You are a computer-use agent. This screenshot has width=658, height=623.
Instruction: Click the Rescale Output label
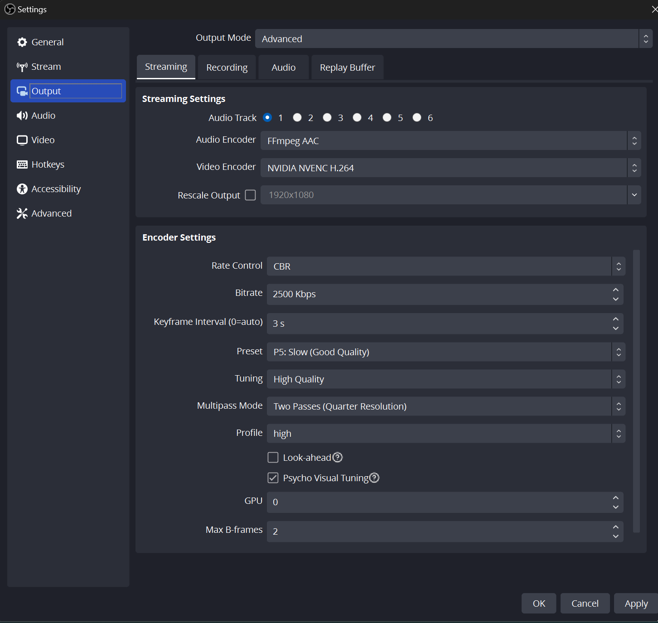[x=209, y=195]
